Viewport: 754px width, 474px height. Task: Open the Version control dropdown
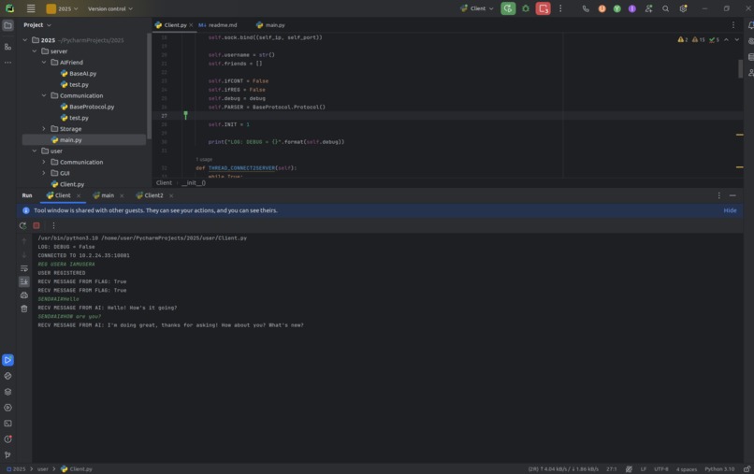pos(110,8)
